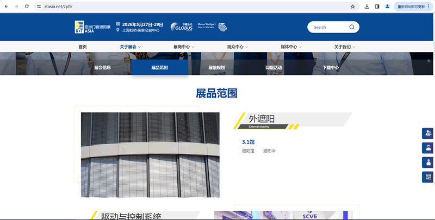View site information icon in address bar
Screen dimensions: 435x220
tap(39, 7)
